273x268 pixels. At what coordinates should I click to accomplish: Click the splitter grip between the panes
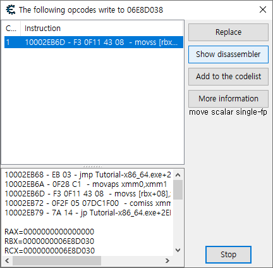93,167
